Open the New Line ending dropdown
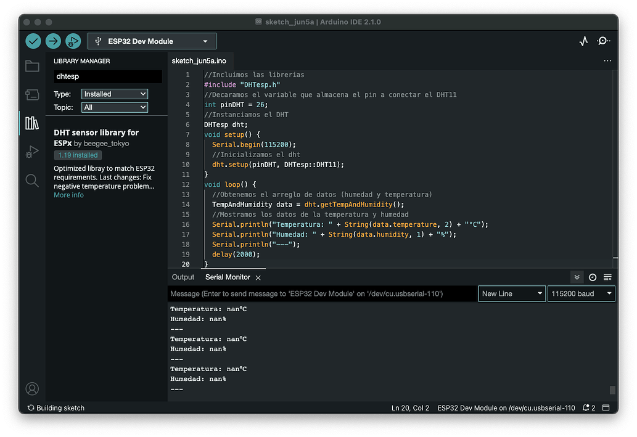Viewport: 637px width, 437px height. 512,294
